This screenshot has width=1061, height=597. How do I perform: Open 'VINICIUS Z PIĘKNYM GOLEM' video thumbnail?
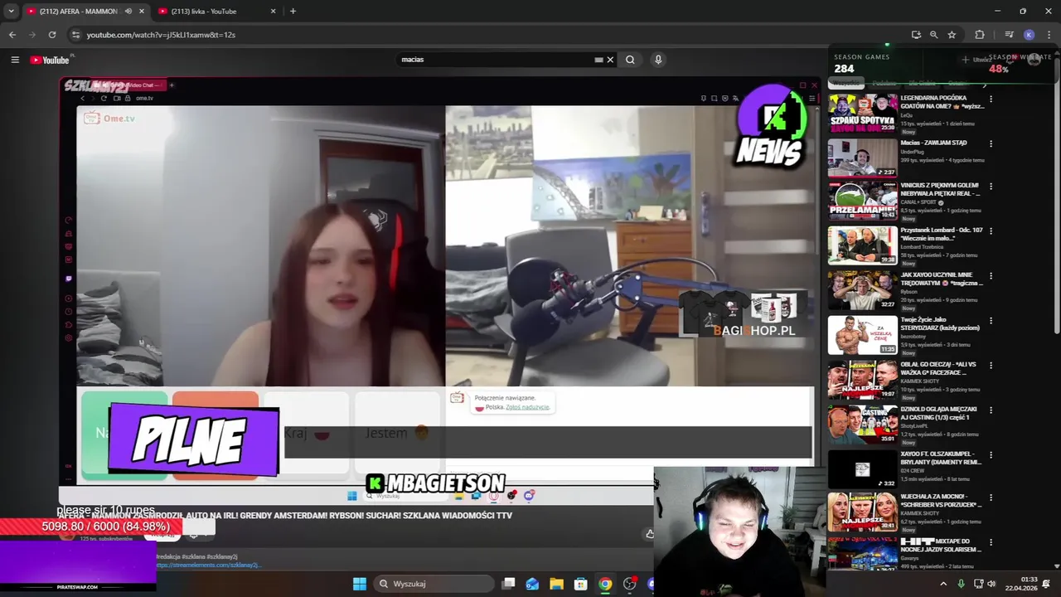coord(862,201)
